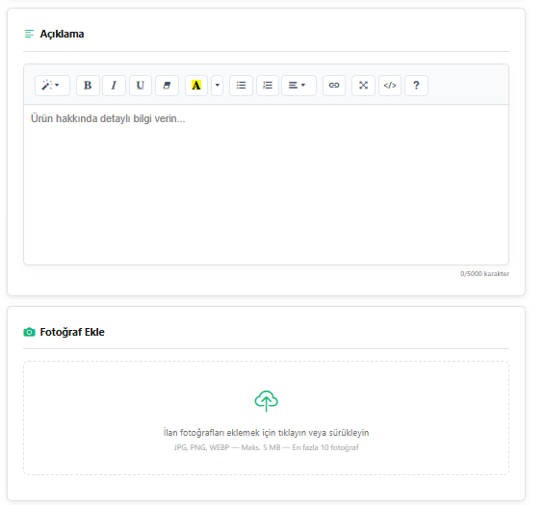Viewport: 544px width, 505px height.
Task: Click the 'Açıklama' section heading
Action: pyautogui.click(x=62, y=34)
